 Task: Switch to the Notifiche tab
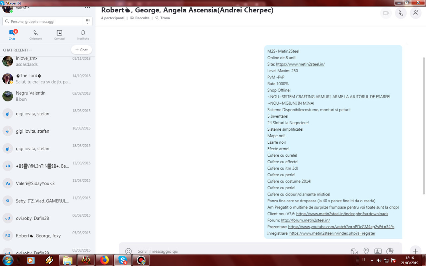(83, 35)
